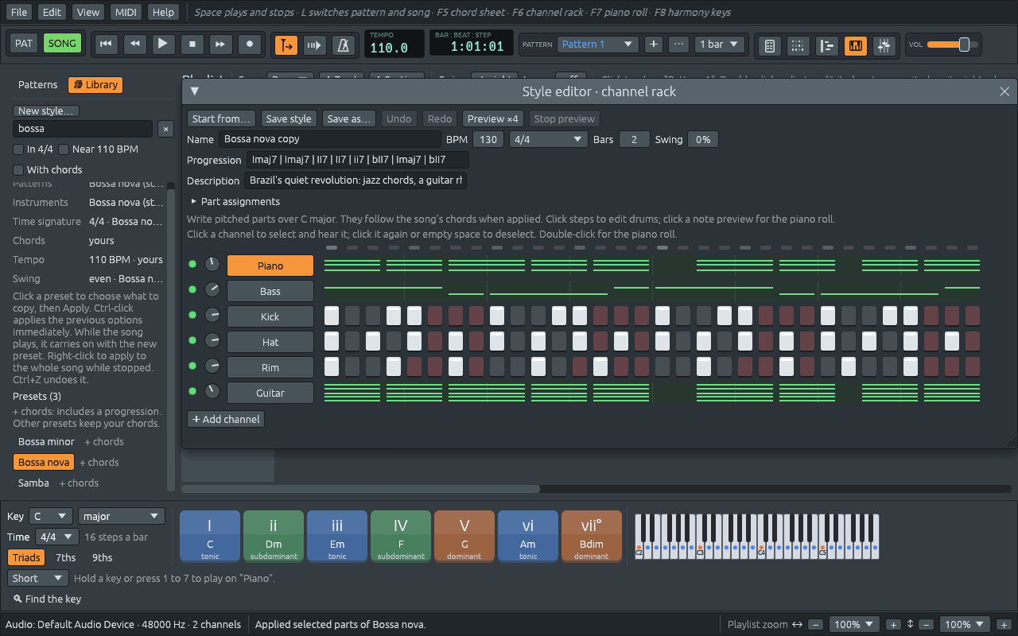Open the Key C dropdown
This screenshot has height=636, width=1018.
tap(50, 517)
